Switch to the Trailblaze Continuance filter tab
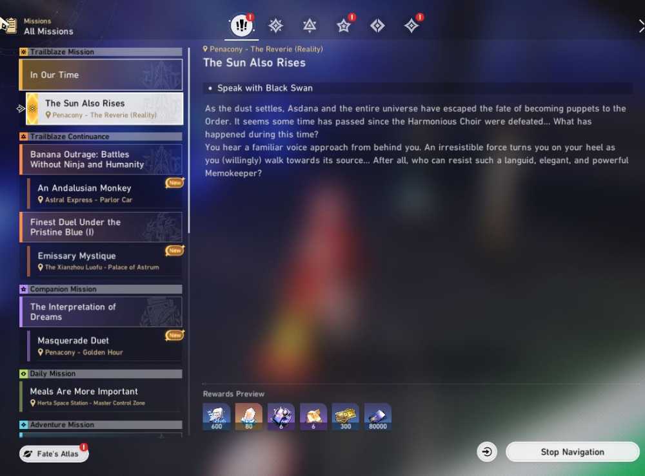Image resolution: width=645 pixels, height=476 pixels. point(310,26)
